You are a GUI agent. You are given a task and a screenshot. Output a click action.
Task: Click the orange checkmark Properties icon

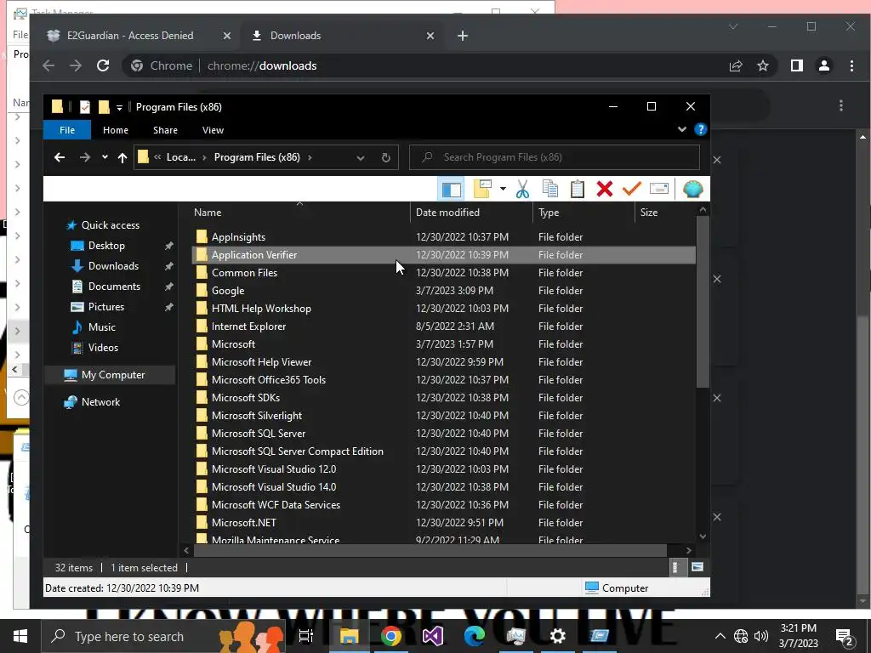click(x=632, y=190)
